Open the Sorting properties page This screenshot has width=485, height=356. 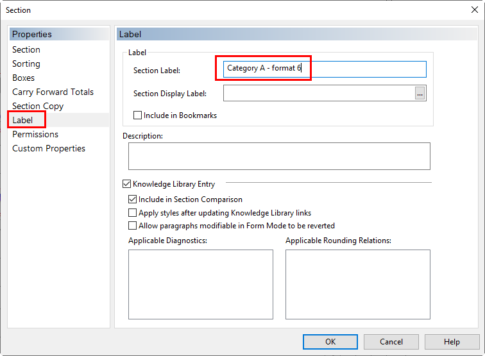(x=26, y=64)
